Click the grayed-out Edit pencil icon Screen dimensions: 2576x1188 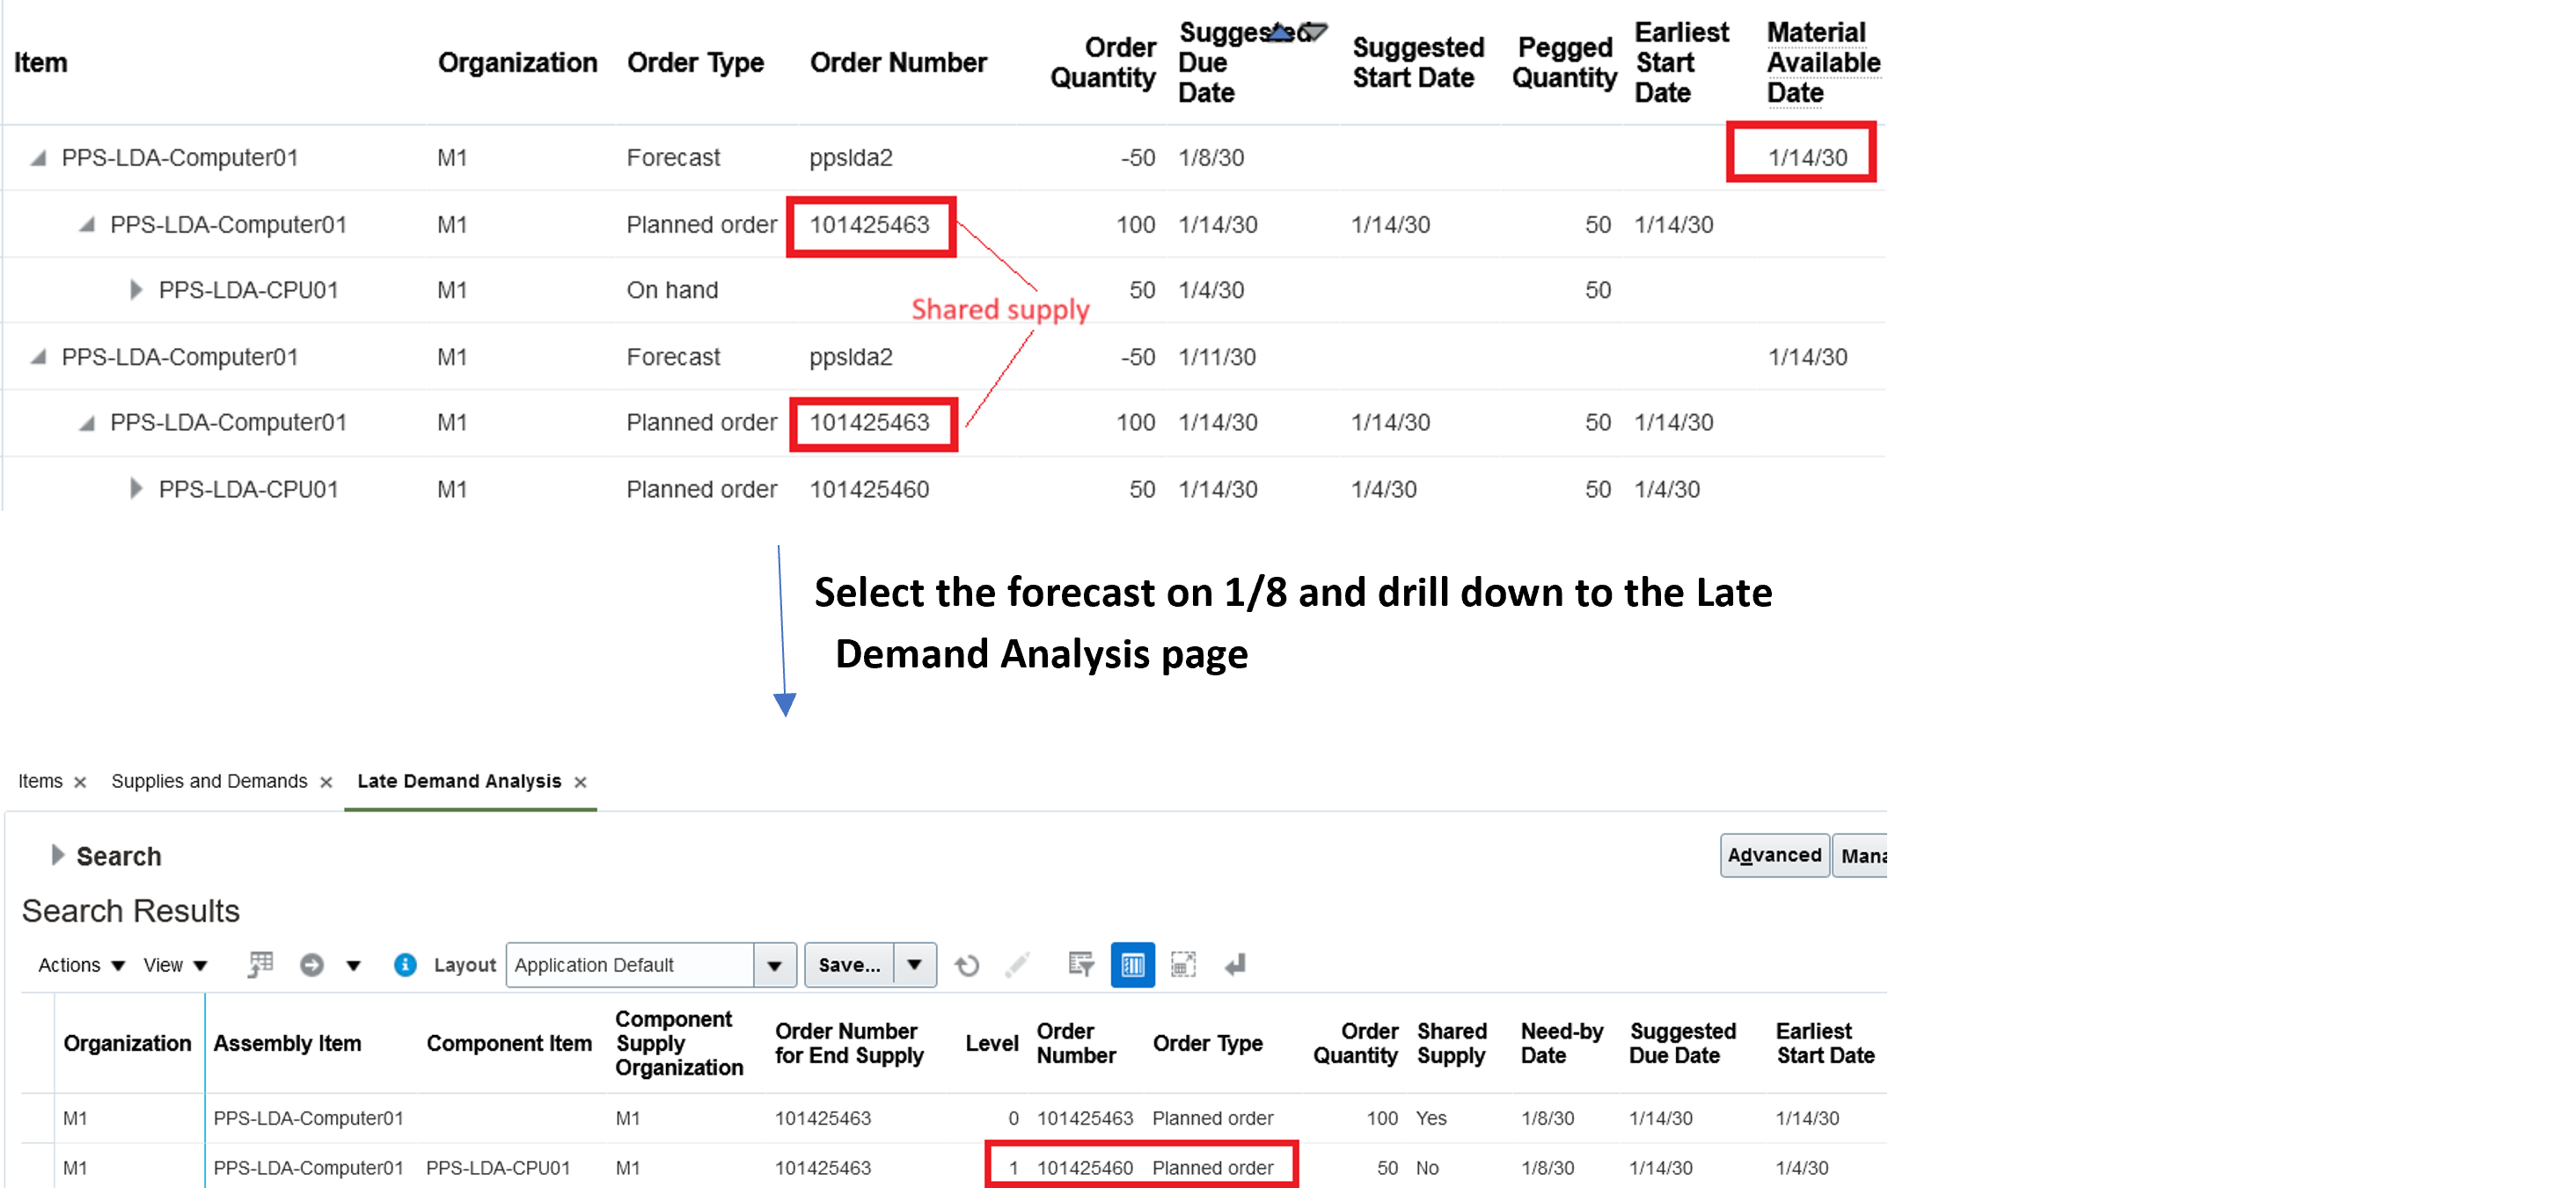[1016, 964]
